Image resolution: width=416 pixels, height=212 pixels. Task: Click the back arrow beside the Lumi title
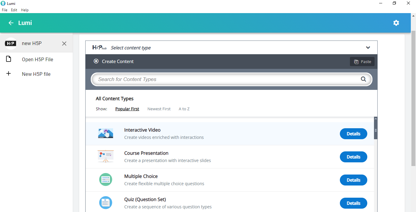[x=11, y=23]
